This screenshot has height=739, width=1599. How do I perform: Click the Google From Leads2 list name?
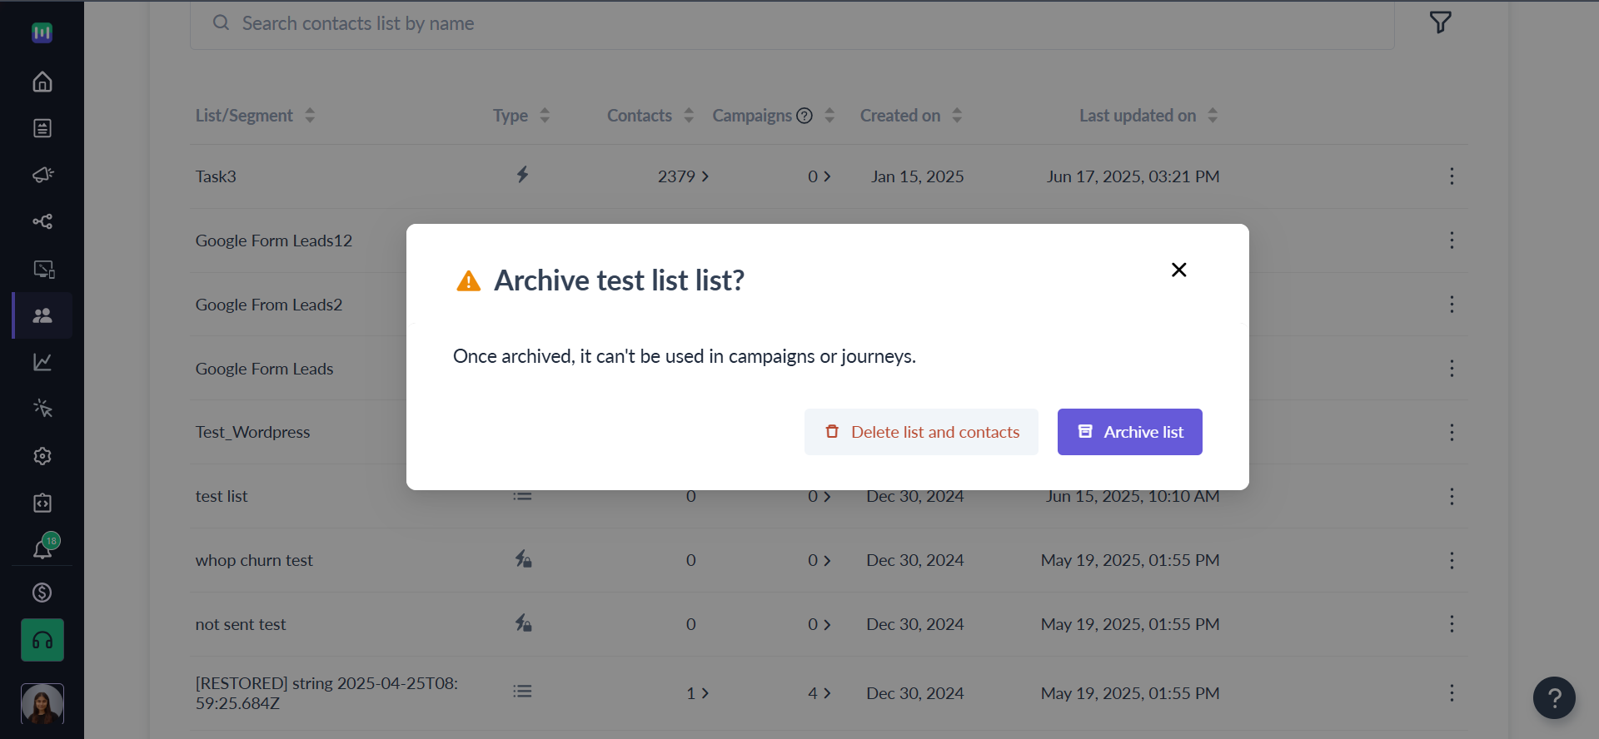point(269,305)
